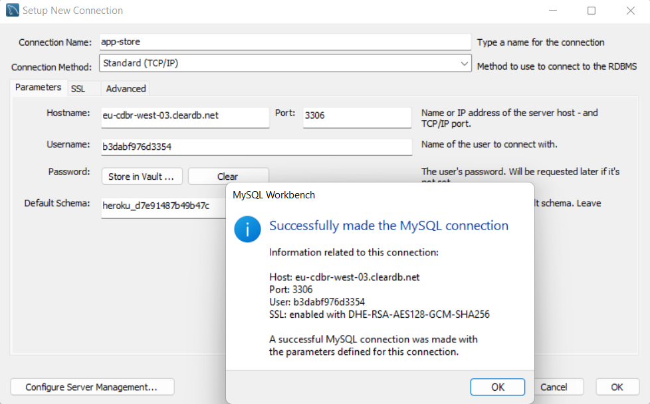The height and width of the screenshot is (404, 650).
Task: Click the MySQL Workbench dolphin icon in title bar
Action: point(13,11)
